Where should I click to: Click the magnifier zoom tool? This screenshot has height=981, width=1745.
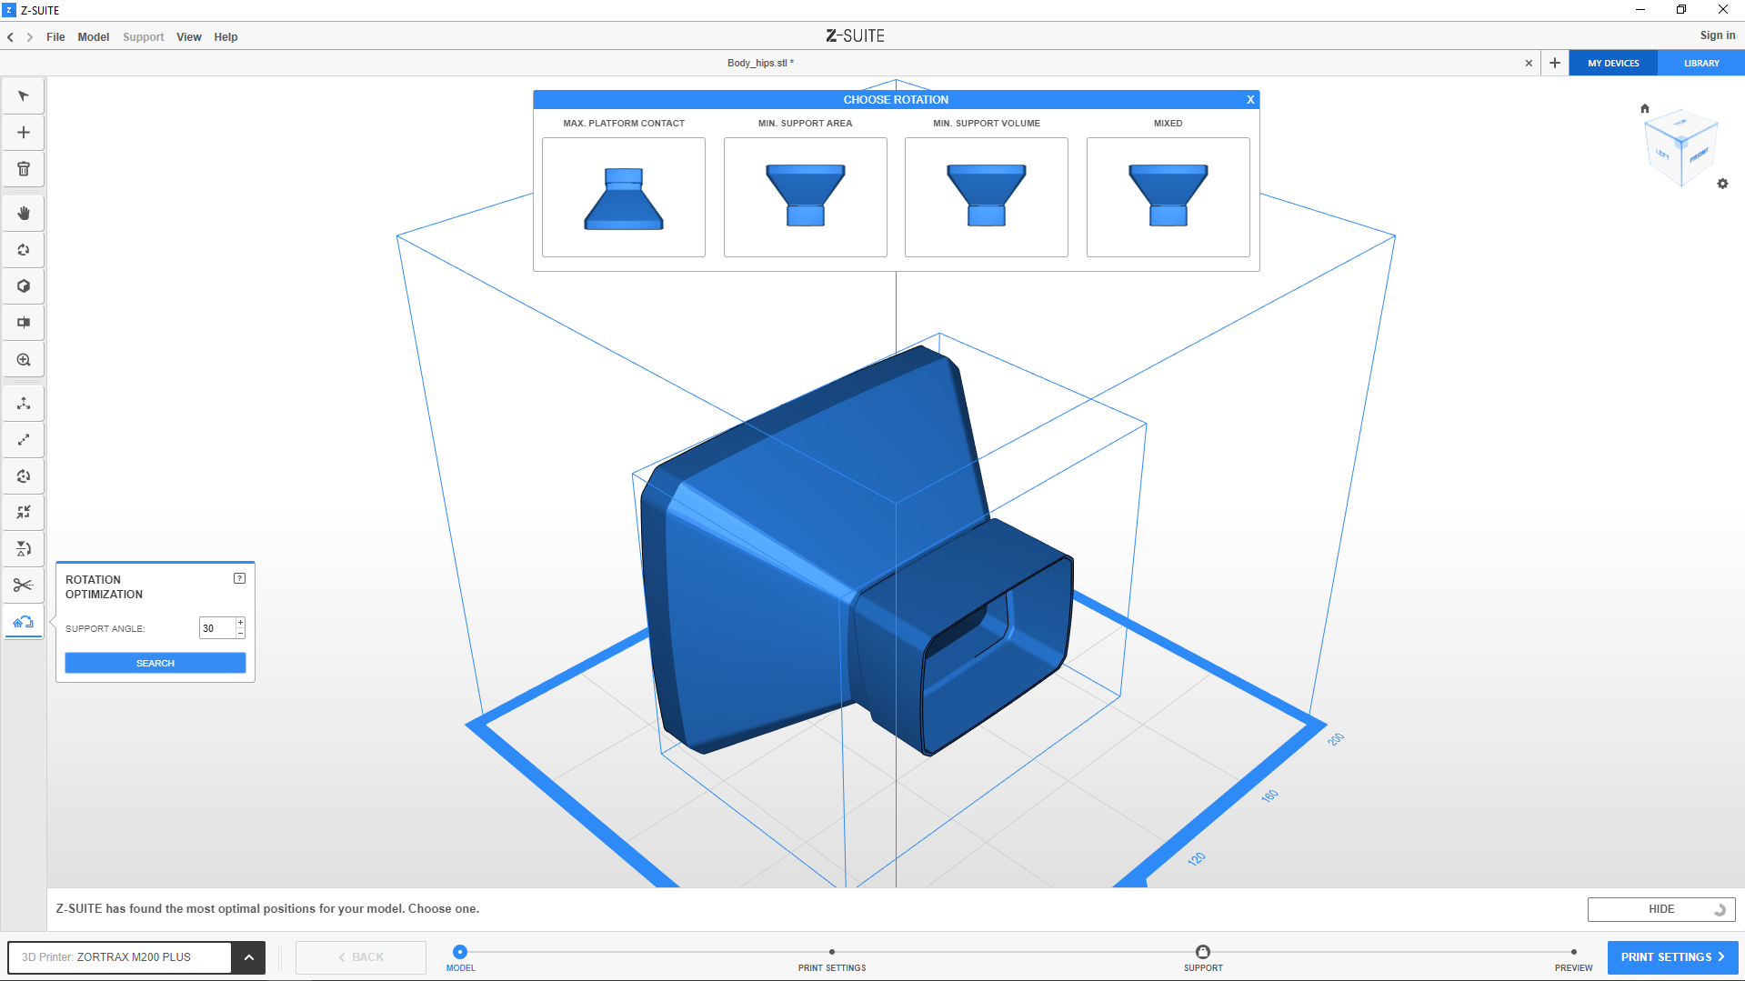click(24, 360)
